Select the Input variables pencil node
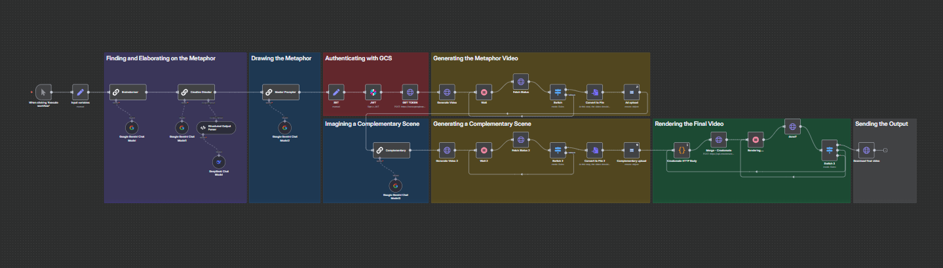 point(80,92)
